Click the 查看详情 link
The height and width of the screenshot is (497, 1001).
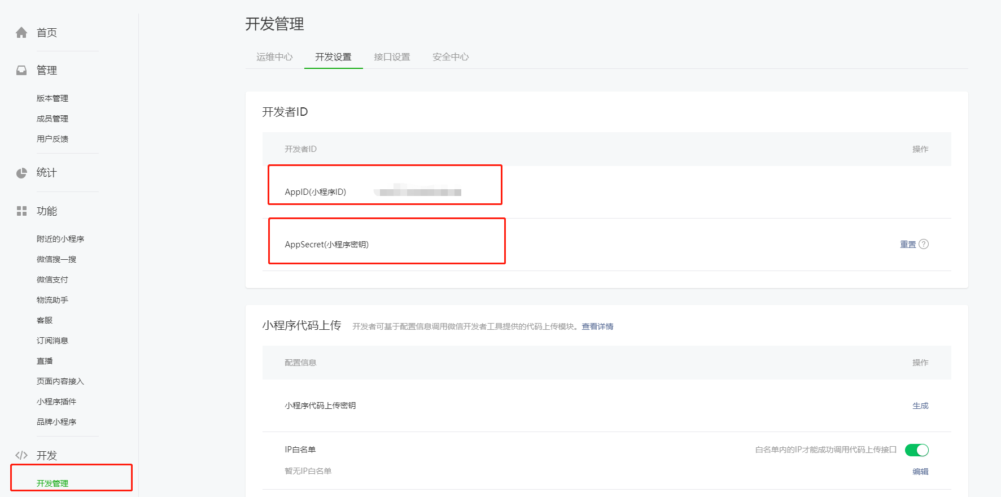tap(597, 326)
